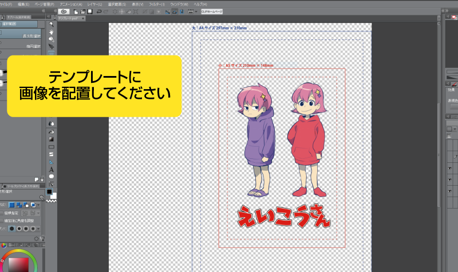This screenshot has height=272, width=458.
Task: Click the Fill icon in command bar
Action: tap(129, 11)
